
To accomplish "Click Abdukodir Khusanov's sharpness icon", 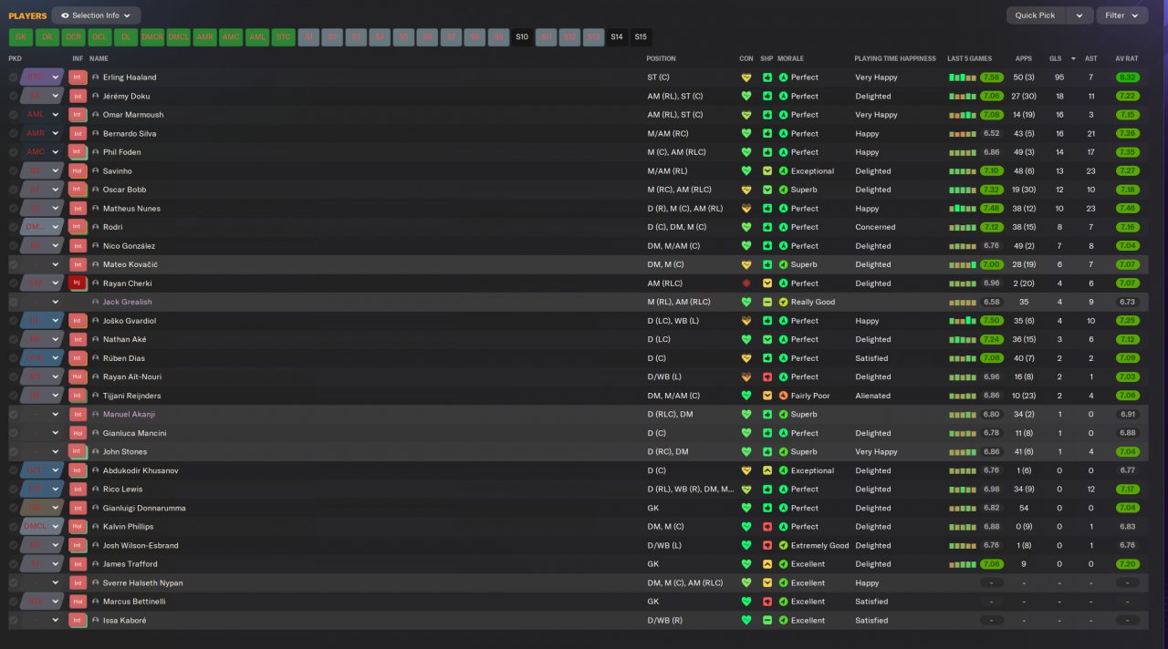I will [767, 470].
